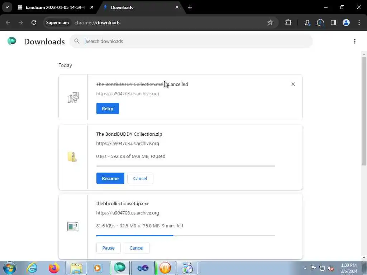
Task: Cancel the BonziBUDDY Collection.zip download
Action: pyautogui.click(x=140, y=178)
